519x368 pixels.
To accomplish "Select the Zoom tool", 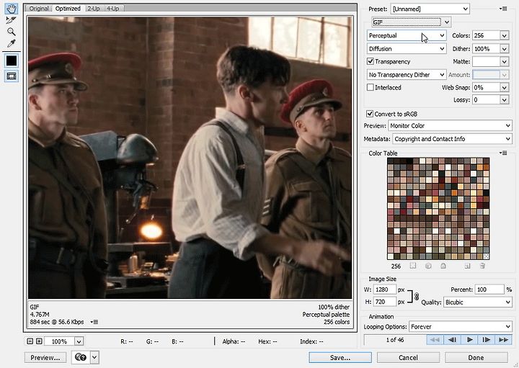I will [12, 32].
